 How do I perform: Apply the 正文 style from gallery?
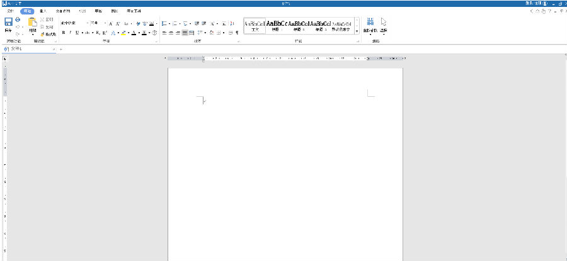pyautogui.click(x=255, y=26)
